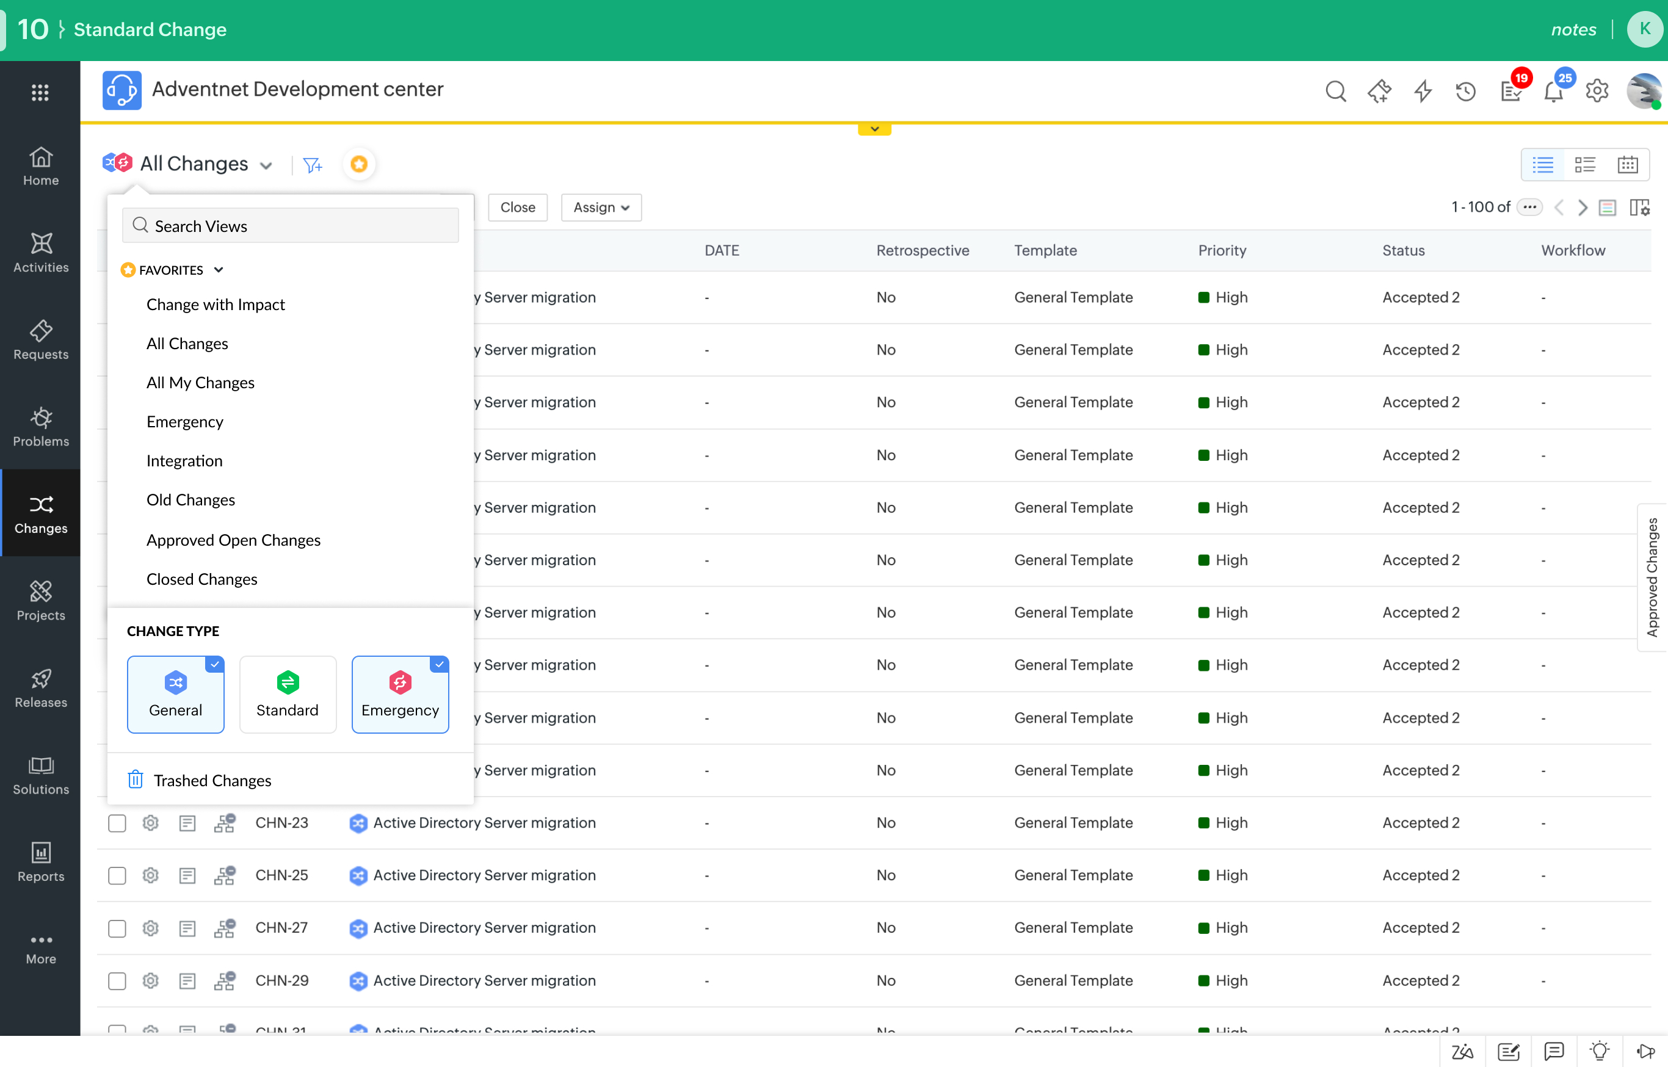
Task: Open Requests module in sidebar
Action: pos(41,339)
